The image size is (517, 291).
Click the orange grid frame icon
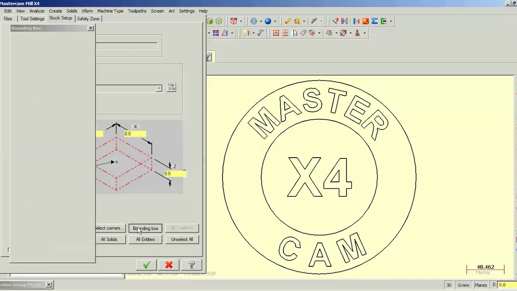[276, 33]
